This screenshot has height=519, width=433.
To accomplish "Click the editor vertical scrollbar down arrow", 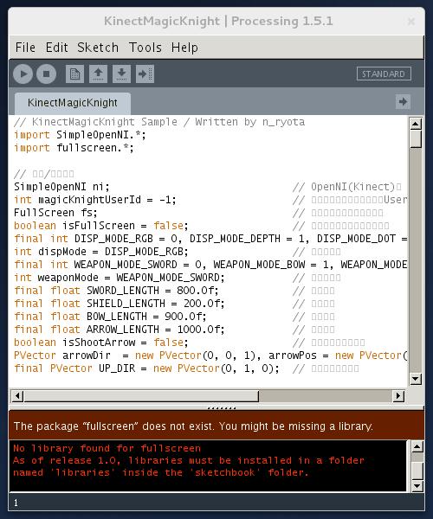I will (416, 379).
